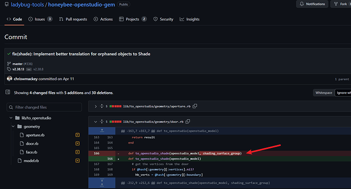Screen dimensions: 351x189
Task: Click added line number 166
Action: 110,159
